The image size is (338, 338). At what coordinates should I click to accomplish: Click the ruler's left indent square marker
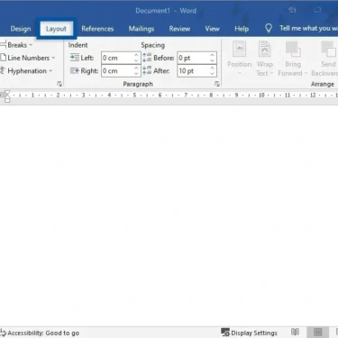(7, 100)
